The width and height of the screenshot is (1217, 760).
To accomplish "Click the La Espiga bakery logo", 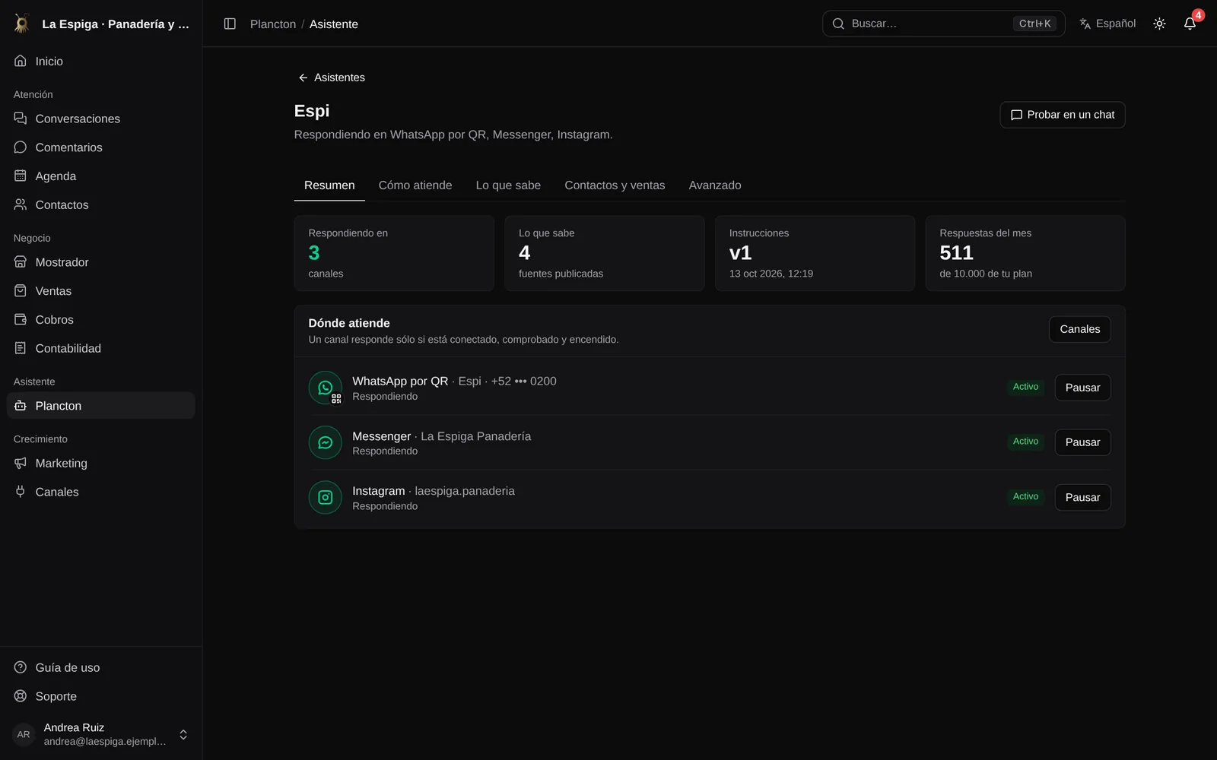I will tap(22, 24).
